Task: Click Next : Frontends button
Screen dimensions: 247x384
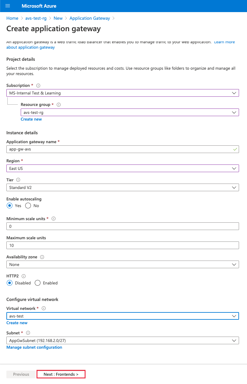Action: pos(61,374)
